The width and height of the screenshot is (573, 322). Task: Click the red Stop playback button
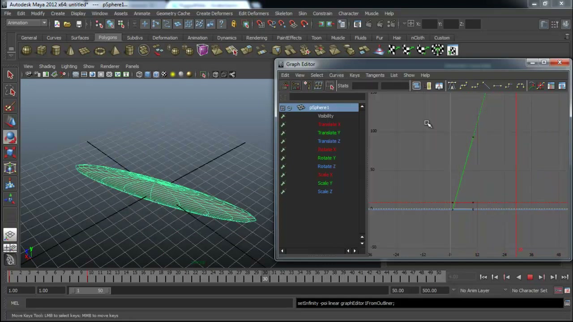click(530, 277)
